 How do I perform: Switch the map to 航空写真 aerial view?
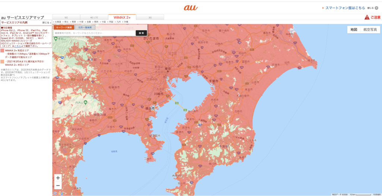(370, 29)
